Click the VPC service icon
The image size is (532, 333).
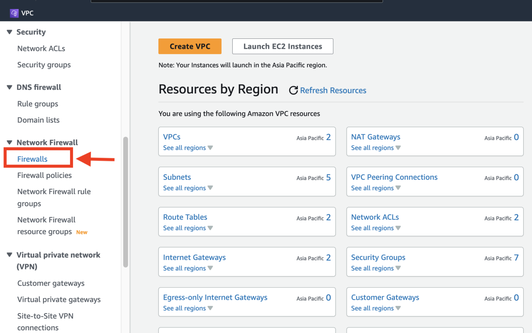point(14,13)
